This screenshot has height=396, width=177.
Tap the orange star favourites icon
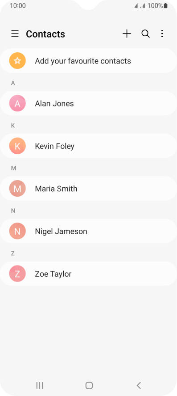click(x=17, y=61)
